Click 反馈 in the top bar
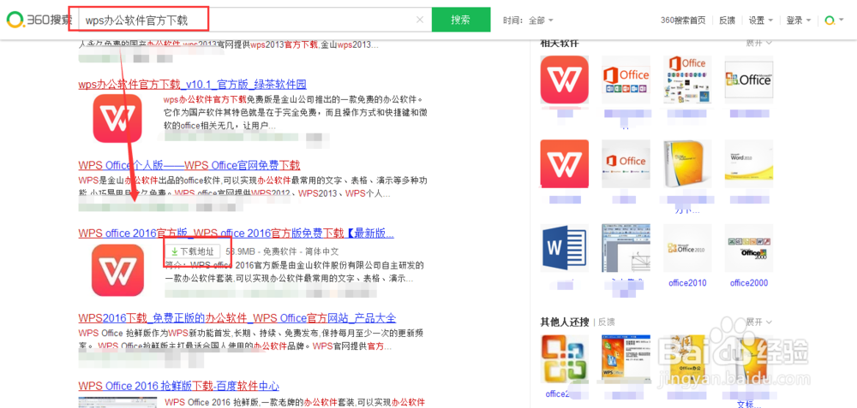The image size is (857, 408). 727,21
